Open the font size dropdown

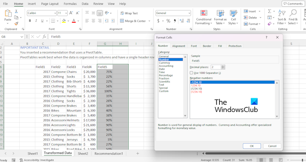coord(66,13)
